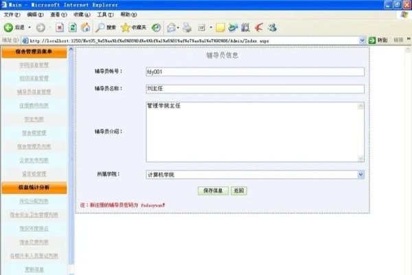Open the 更新信息 sidebar link
The width and height of the screenshot is (412, 275).
click(x=34, y=269)
